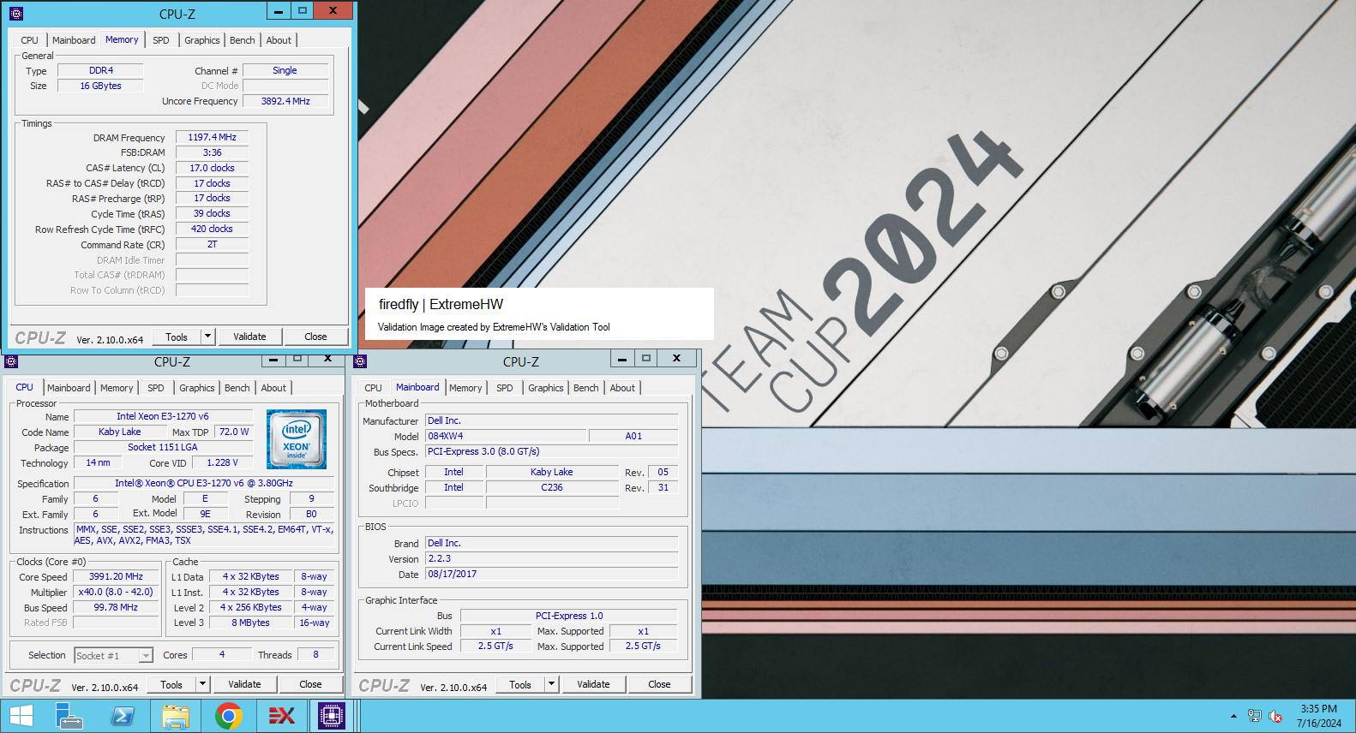
Task: Open SPD tab in Mainboard window
Action: click(x=505, y=388)
